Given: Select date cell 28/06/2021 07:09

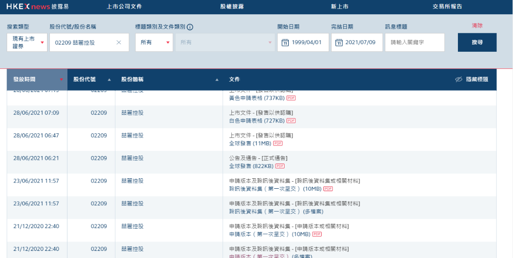Looking at the screenshot, I should (36, 113).
